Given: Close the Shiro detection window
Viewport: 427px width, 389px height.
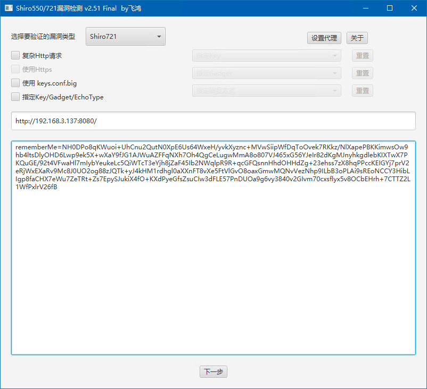Looking at the screenshot, I should [x=414, y=8].
